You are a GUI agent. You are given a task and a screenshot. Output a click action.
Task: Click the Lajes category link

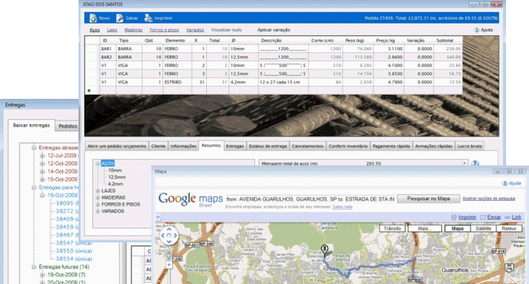coord(112,30)
